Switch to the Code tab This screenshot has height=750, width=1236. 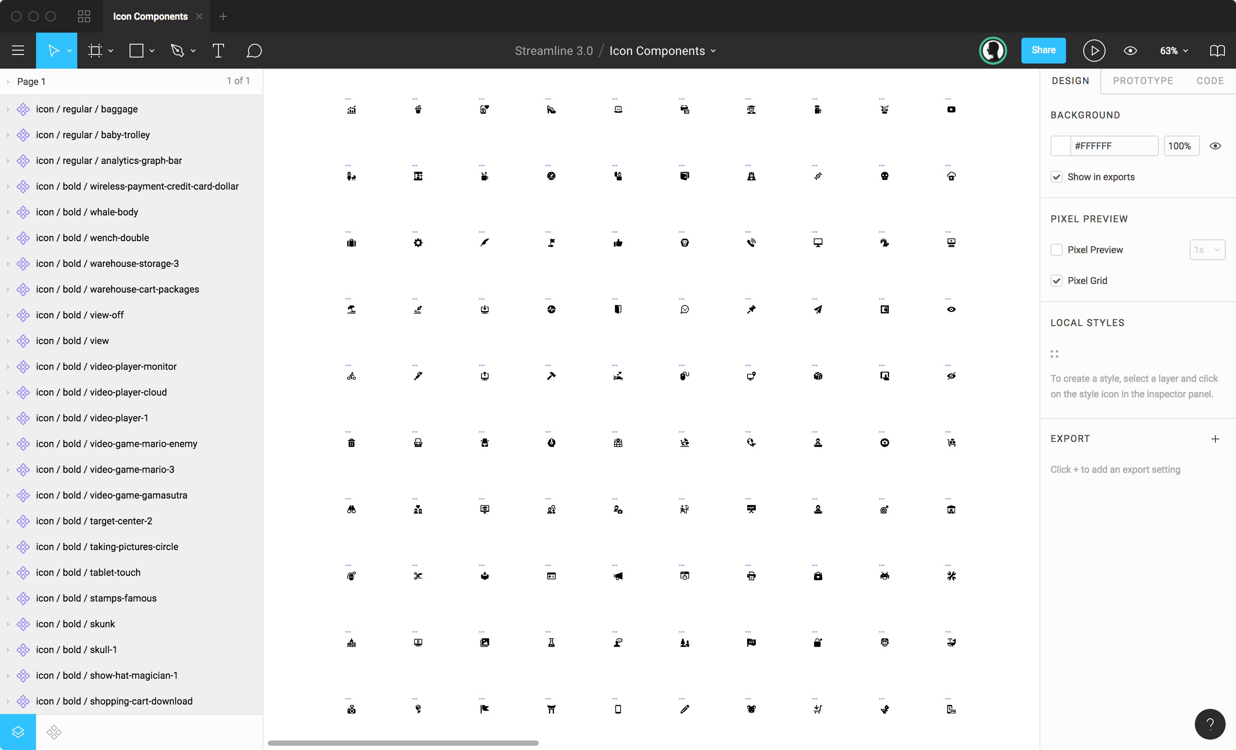coord(1210,81)
